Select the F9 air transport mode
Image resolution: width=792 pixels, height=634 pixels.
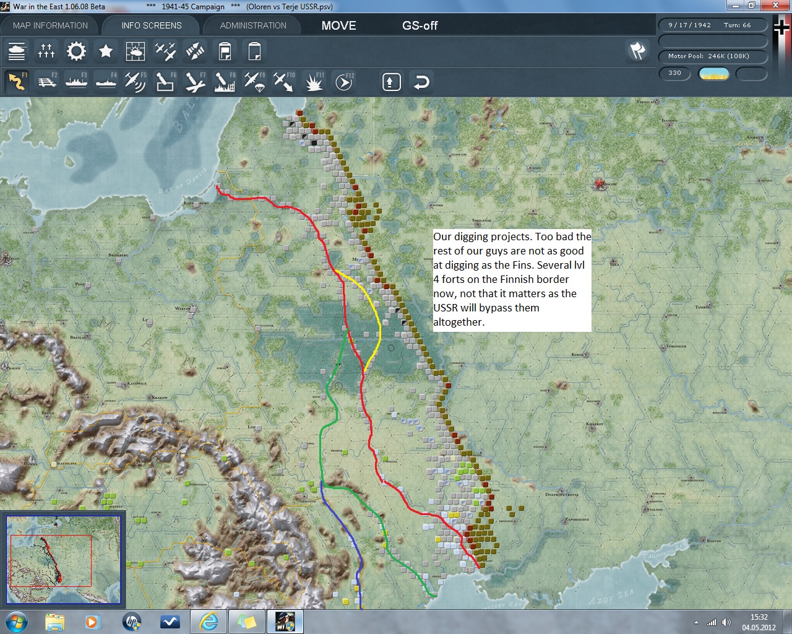254,82
